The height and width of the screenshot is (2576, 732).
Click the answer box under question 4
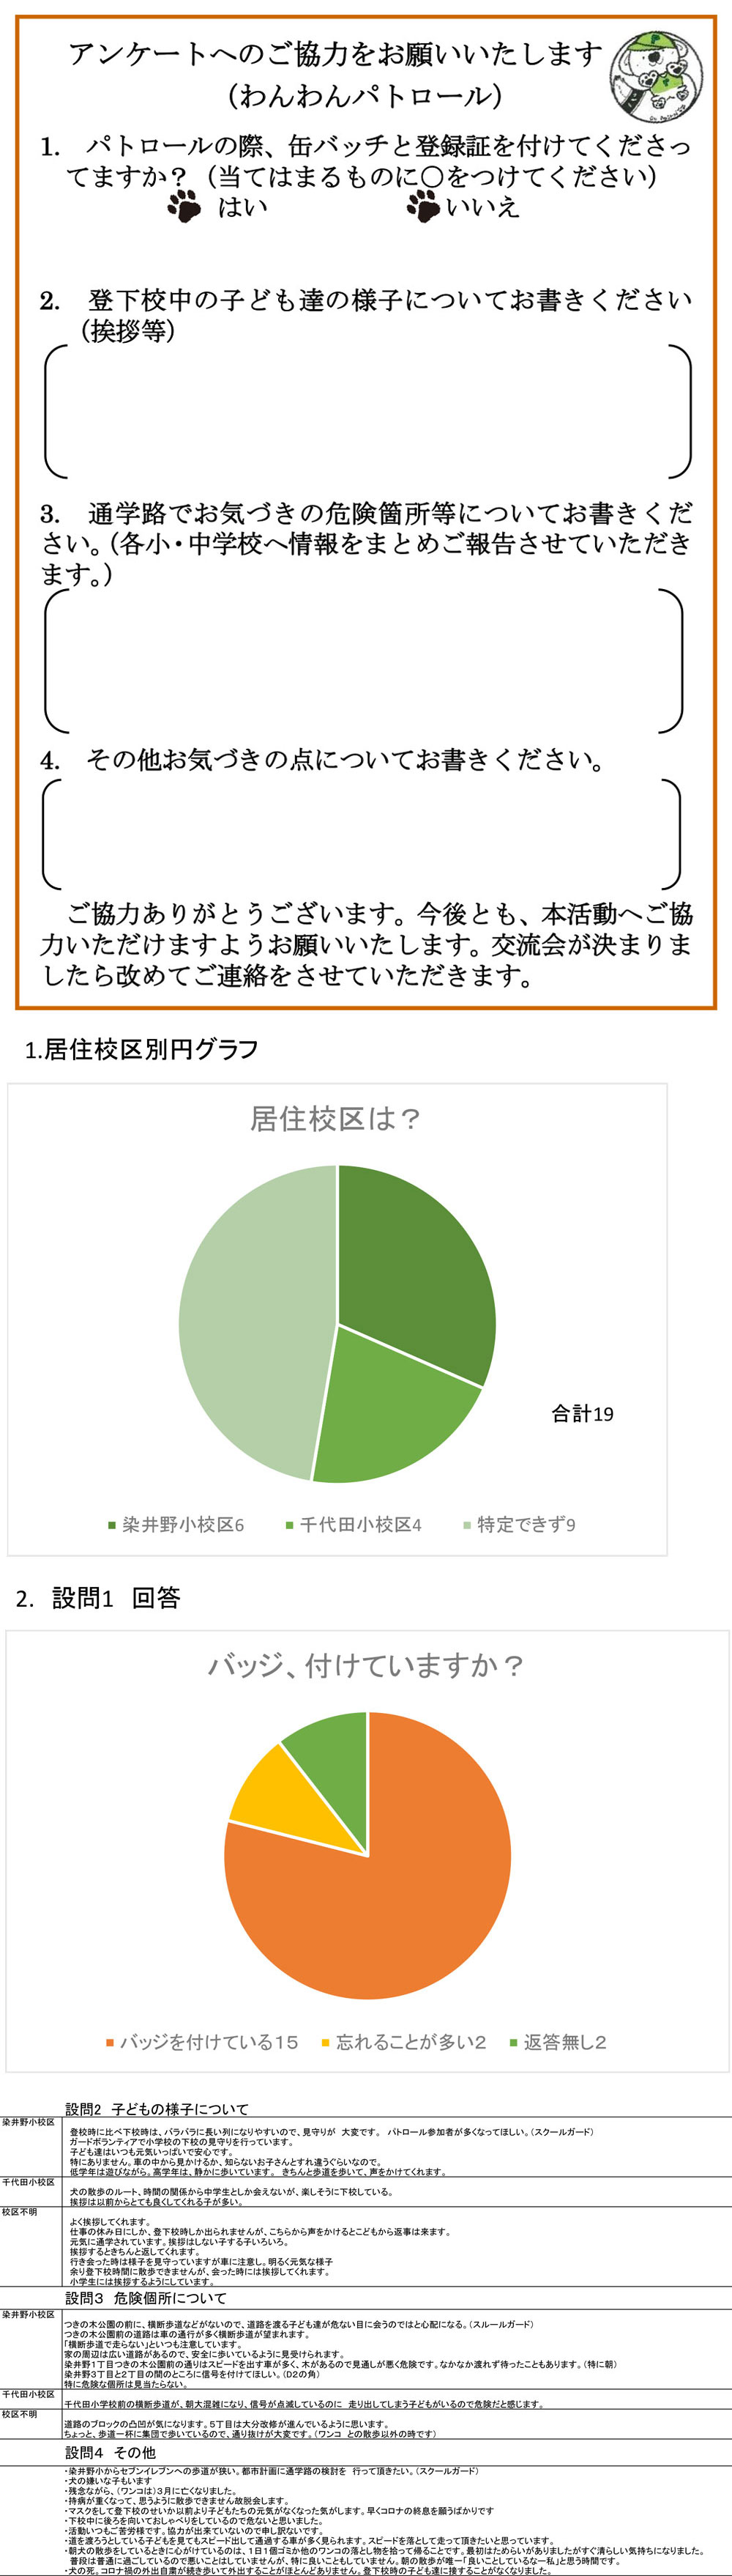362,834
